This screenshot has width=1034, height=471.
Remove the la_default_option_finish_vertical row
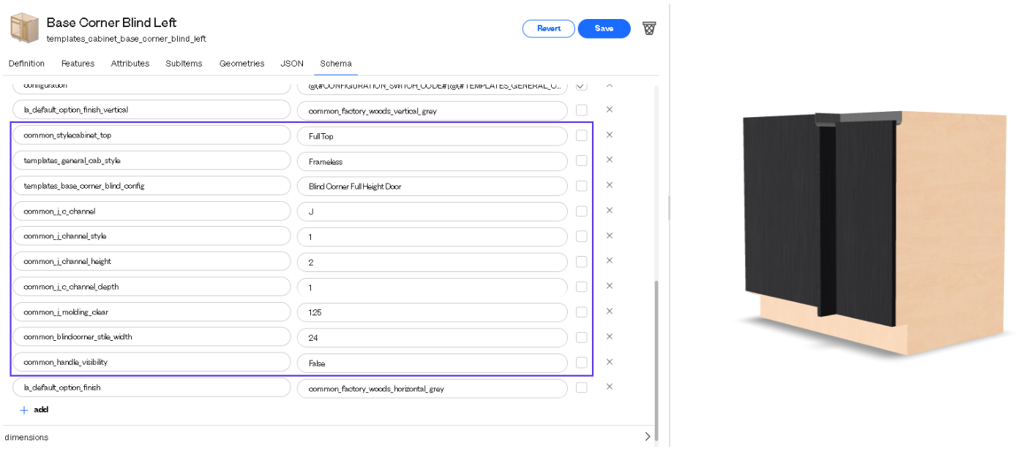pyautogui.click(x=609, y=110)
